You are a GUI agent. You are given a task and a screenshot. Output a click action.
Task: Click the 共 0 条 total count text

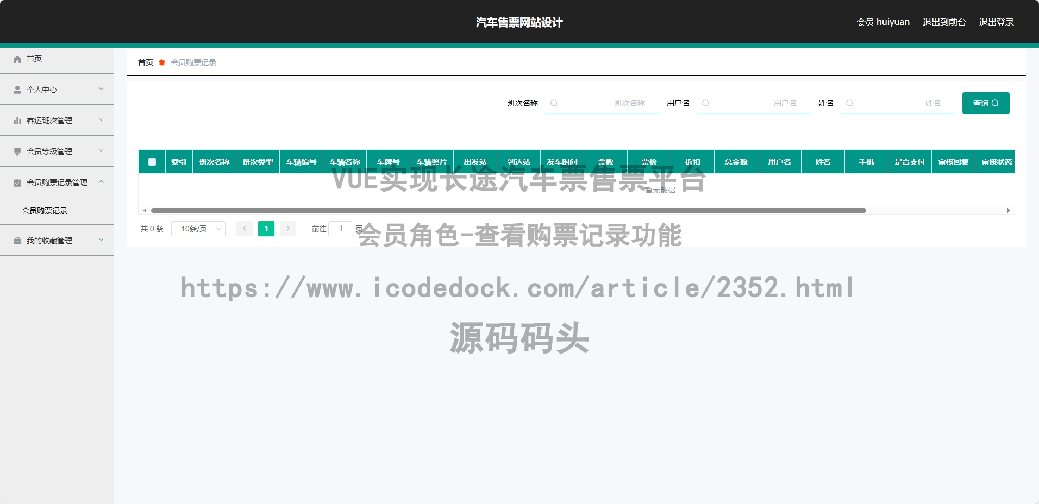[x=152, y=229]
